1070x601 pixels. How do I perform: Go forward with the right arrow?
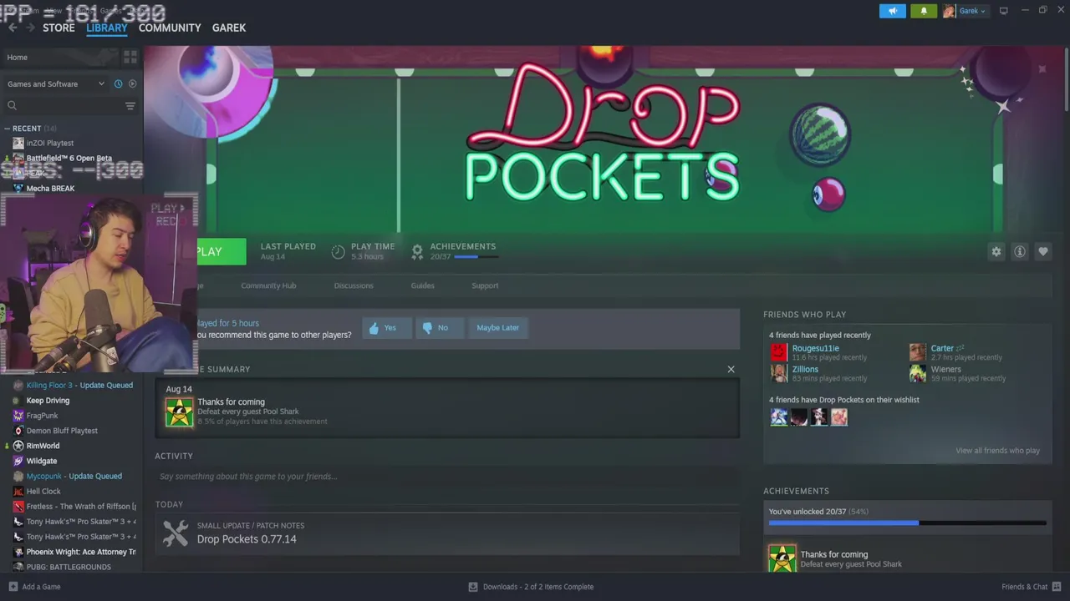30,28
